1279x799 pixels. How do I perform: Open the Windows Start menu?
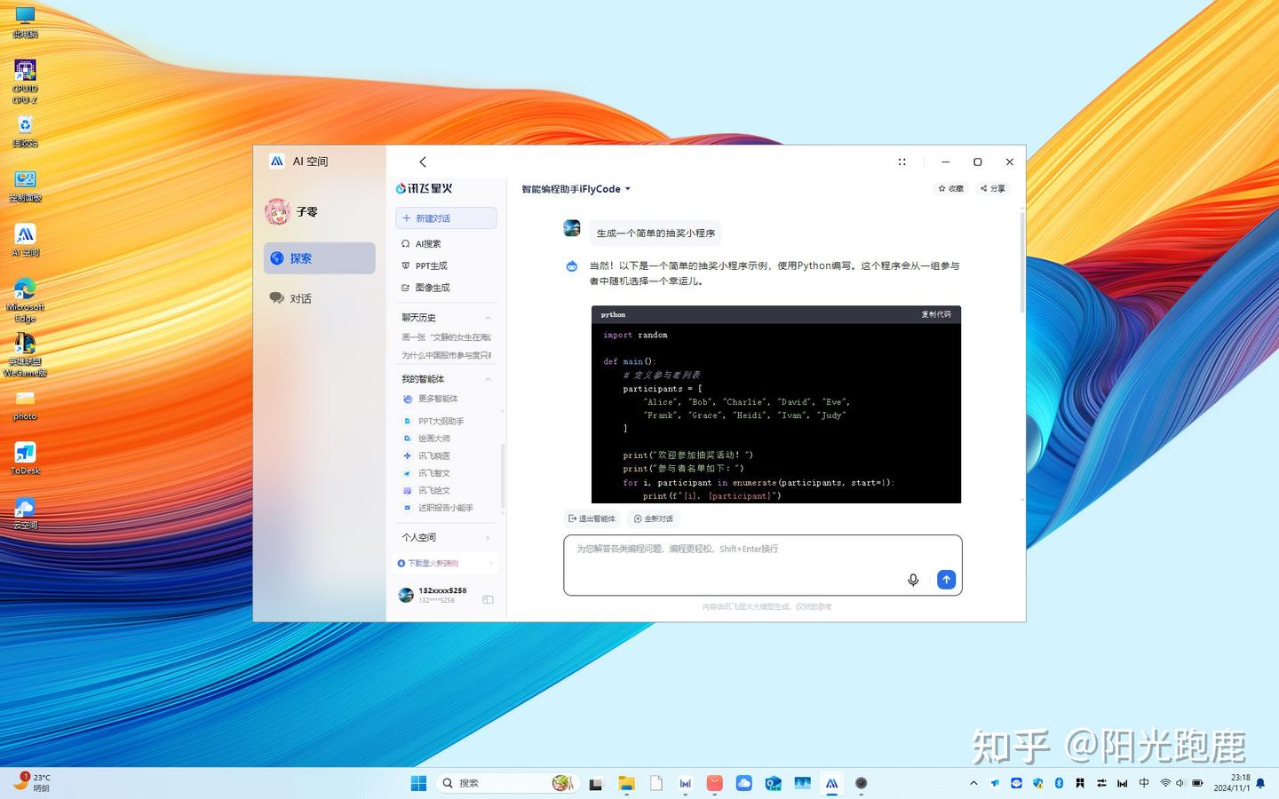pos(418,783)
